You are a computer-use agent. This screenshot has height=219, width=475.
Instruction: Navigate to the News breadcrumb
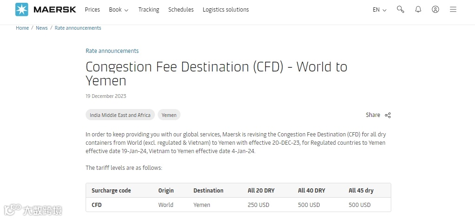pos(42,28)
